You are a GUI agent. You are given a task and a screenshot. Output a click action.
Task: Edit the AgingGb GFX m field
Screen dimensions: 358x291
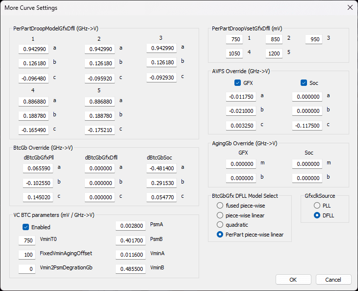[241, 164]
